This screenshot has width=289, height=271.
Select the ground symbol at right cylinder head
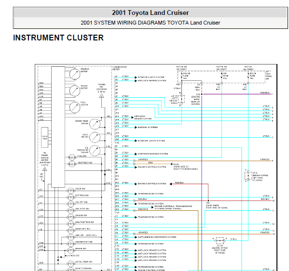[171, 164]
